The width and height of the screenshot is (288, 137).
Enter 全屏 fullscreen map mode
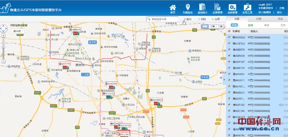pos(216,19)
